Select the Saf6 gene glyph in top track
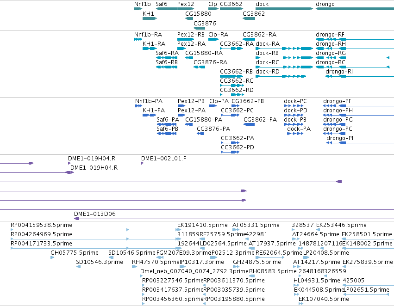This screenshot has height=306, width=394. tap(166, 9)
